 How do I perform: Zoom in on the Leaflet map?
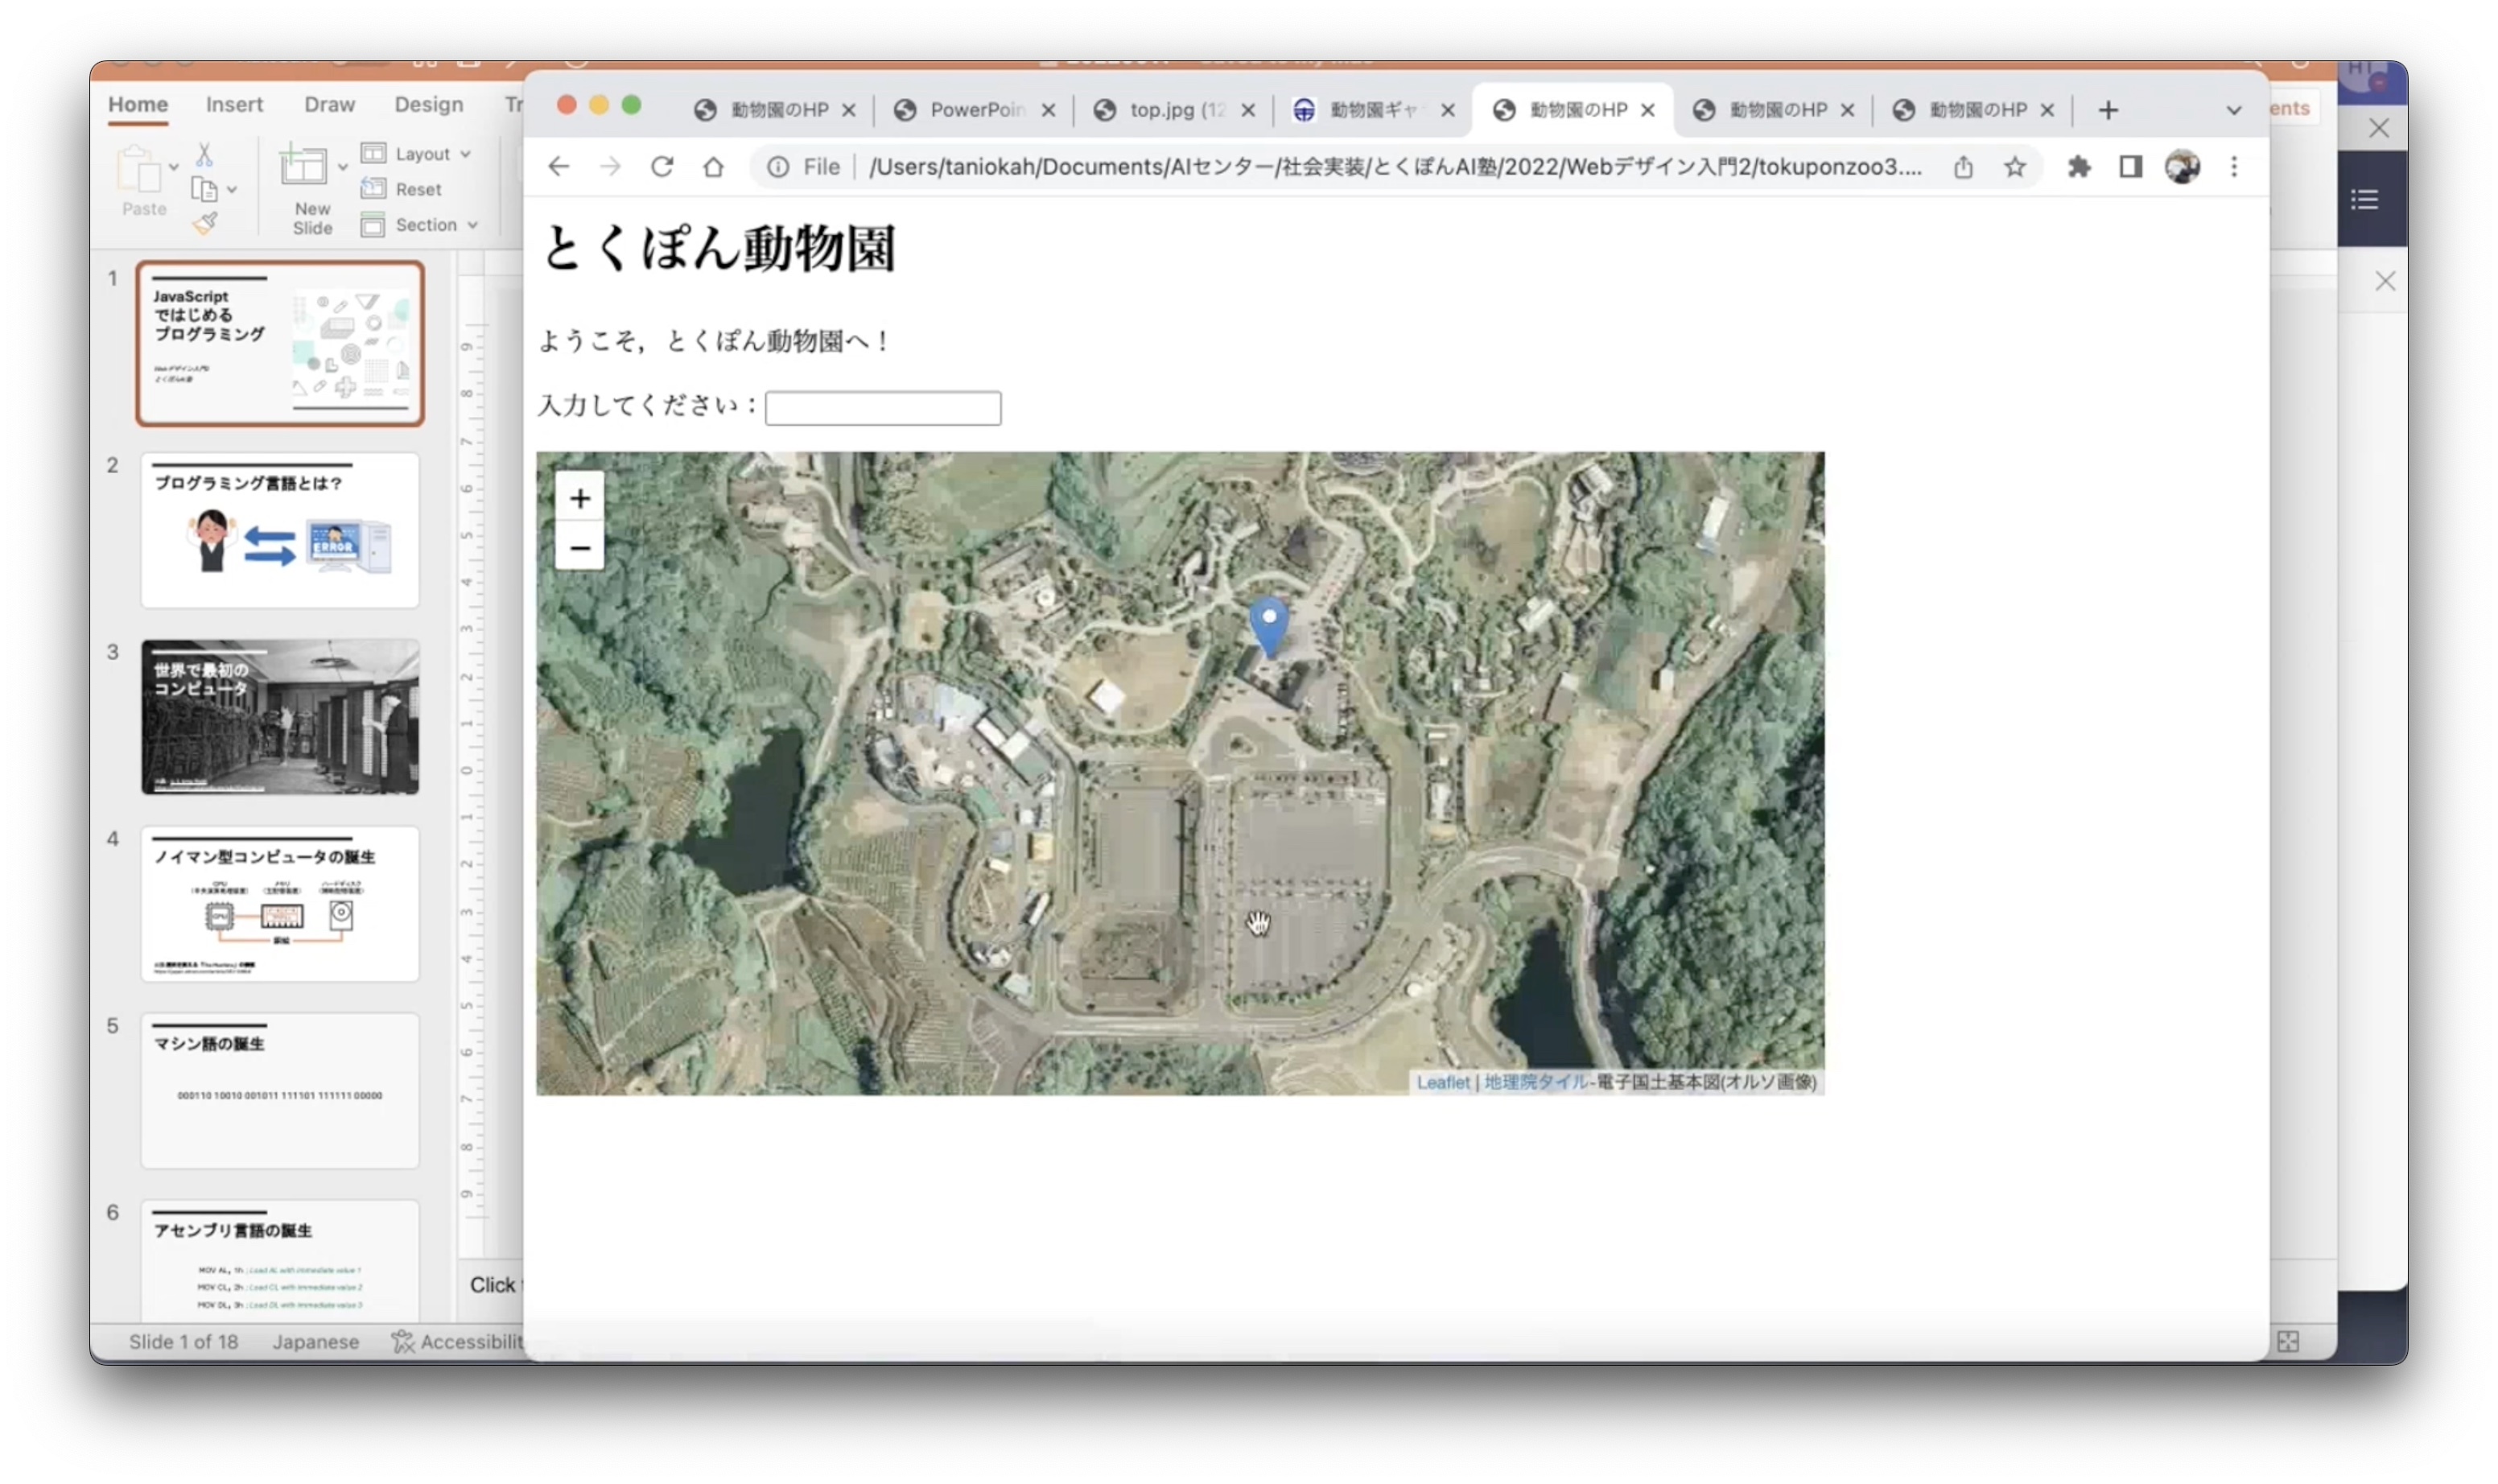point(580,498)
